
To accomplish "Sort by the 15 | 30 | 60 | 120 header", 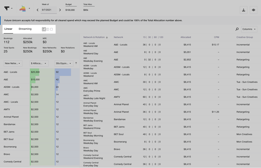I will point(153,37).
